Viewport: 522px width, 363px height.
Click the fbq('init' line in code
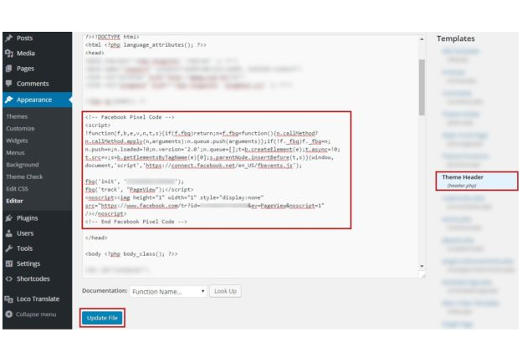(135, 181)
